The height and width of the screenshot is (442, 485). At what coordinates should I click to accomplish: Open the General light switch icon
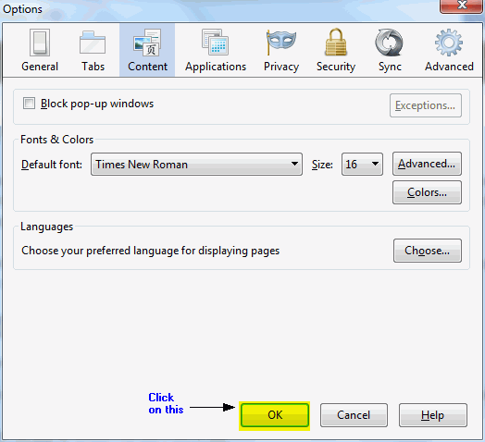(40, 43)
